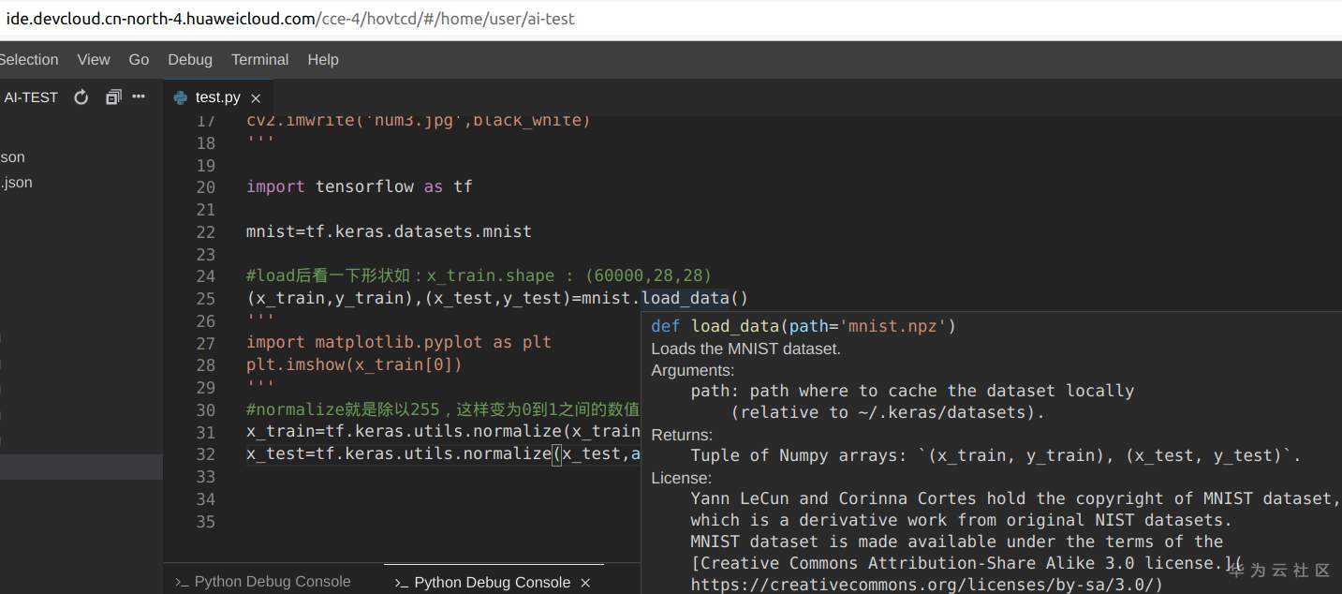Click the normalize comment on line 30
Screen dimensions: 1342x594
pos(443,409)
